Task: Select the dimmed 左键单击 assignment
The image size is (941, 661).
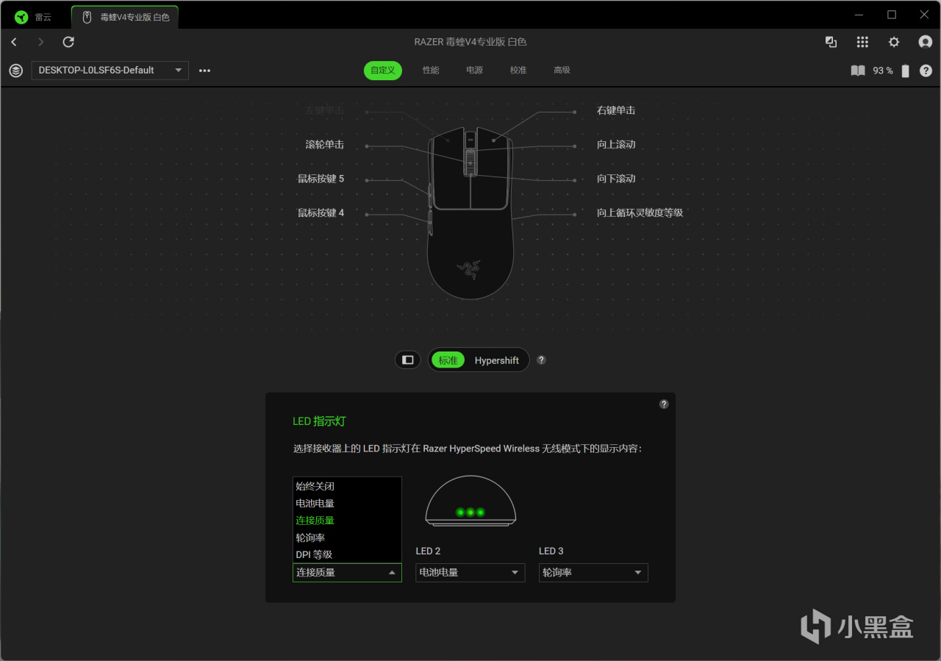Action: (325, 110)
